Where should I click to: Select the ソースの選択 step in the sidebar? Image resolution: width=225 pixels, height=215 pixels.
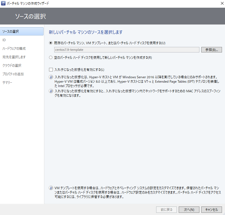tap(22, 31)
